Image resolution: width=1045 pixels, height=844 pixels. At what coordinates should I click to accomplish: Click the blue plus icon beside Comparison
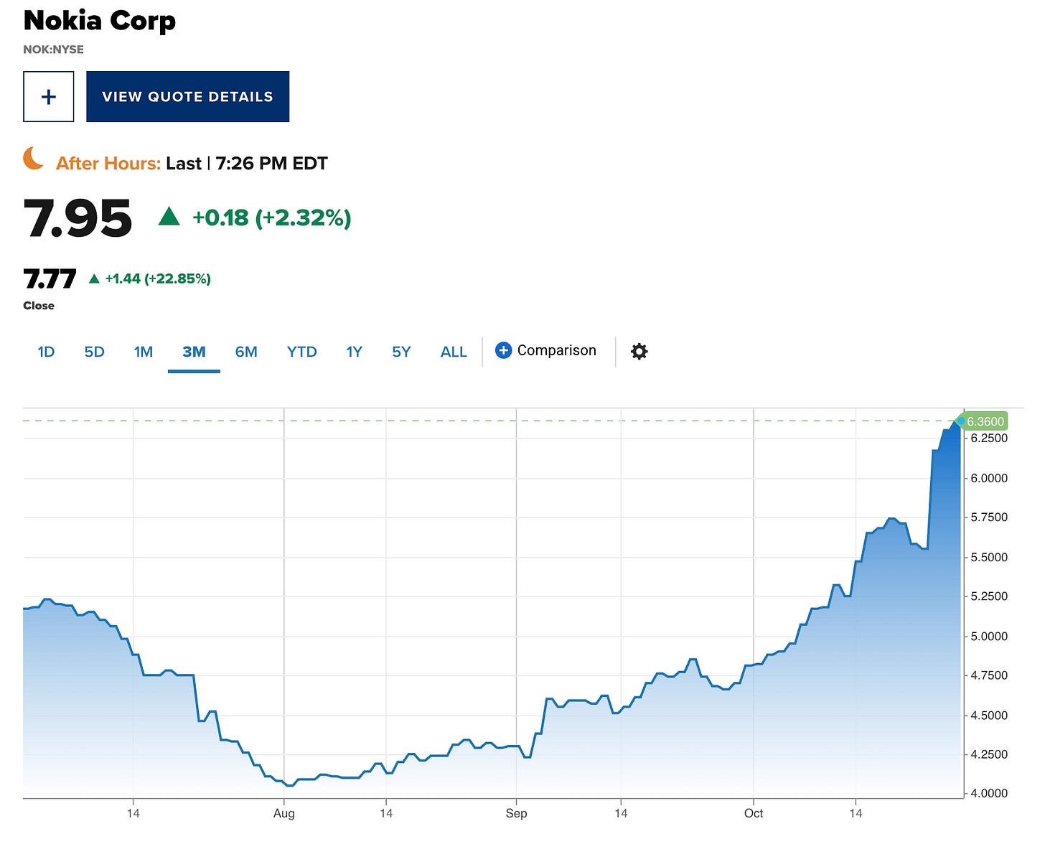click(504, 350)
